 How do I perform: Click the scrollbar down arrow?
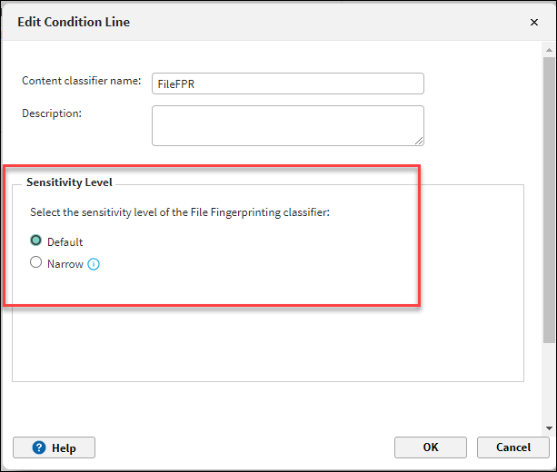pos(547,427)
